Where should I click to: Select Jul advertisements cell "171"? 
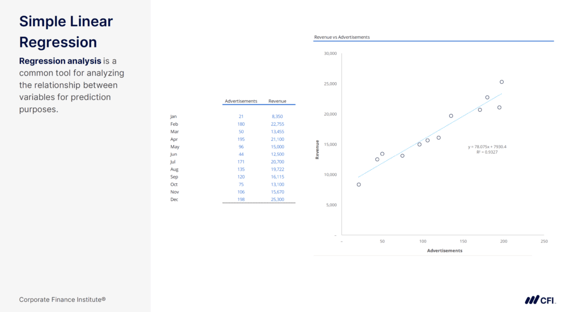[241, 162]
